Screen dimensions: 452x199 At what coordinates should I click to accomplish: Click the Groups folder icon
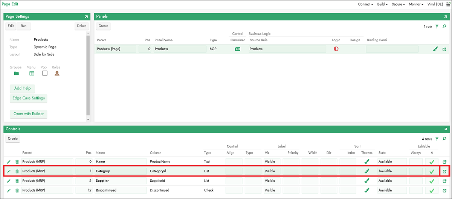tap(16, 73)
